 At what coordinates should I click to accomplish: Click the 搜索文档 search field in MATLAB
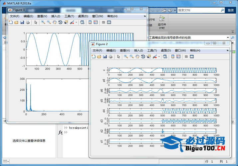click(x=199, y=10)
